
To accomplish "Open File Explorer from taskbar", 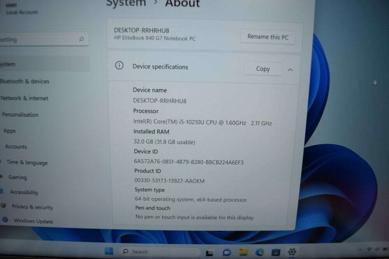I will (x=244, y=252).
